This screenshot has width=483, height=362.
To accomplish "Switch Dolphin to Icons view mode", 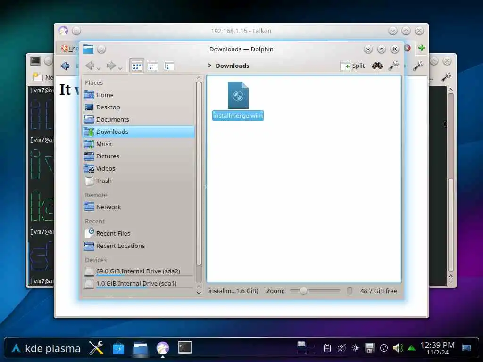I will pyautogui.click(x=136, y=66).
